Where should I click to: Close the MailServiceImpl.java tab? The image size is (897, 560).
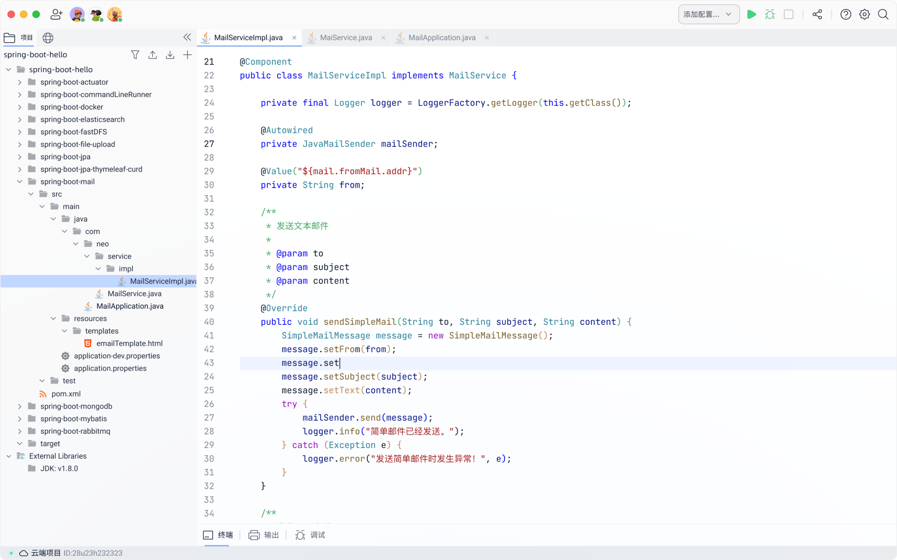pos(294,38)
